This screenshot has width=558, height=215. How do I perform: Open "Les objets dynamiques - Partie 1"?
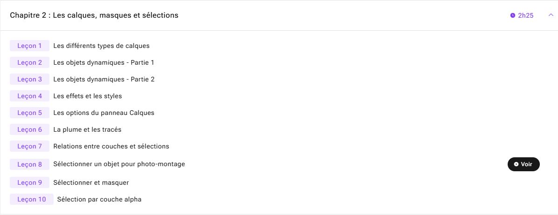(x=103, y=62)
